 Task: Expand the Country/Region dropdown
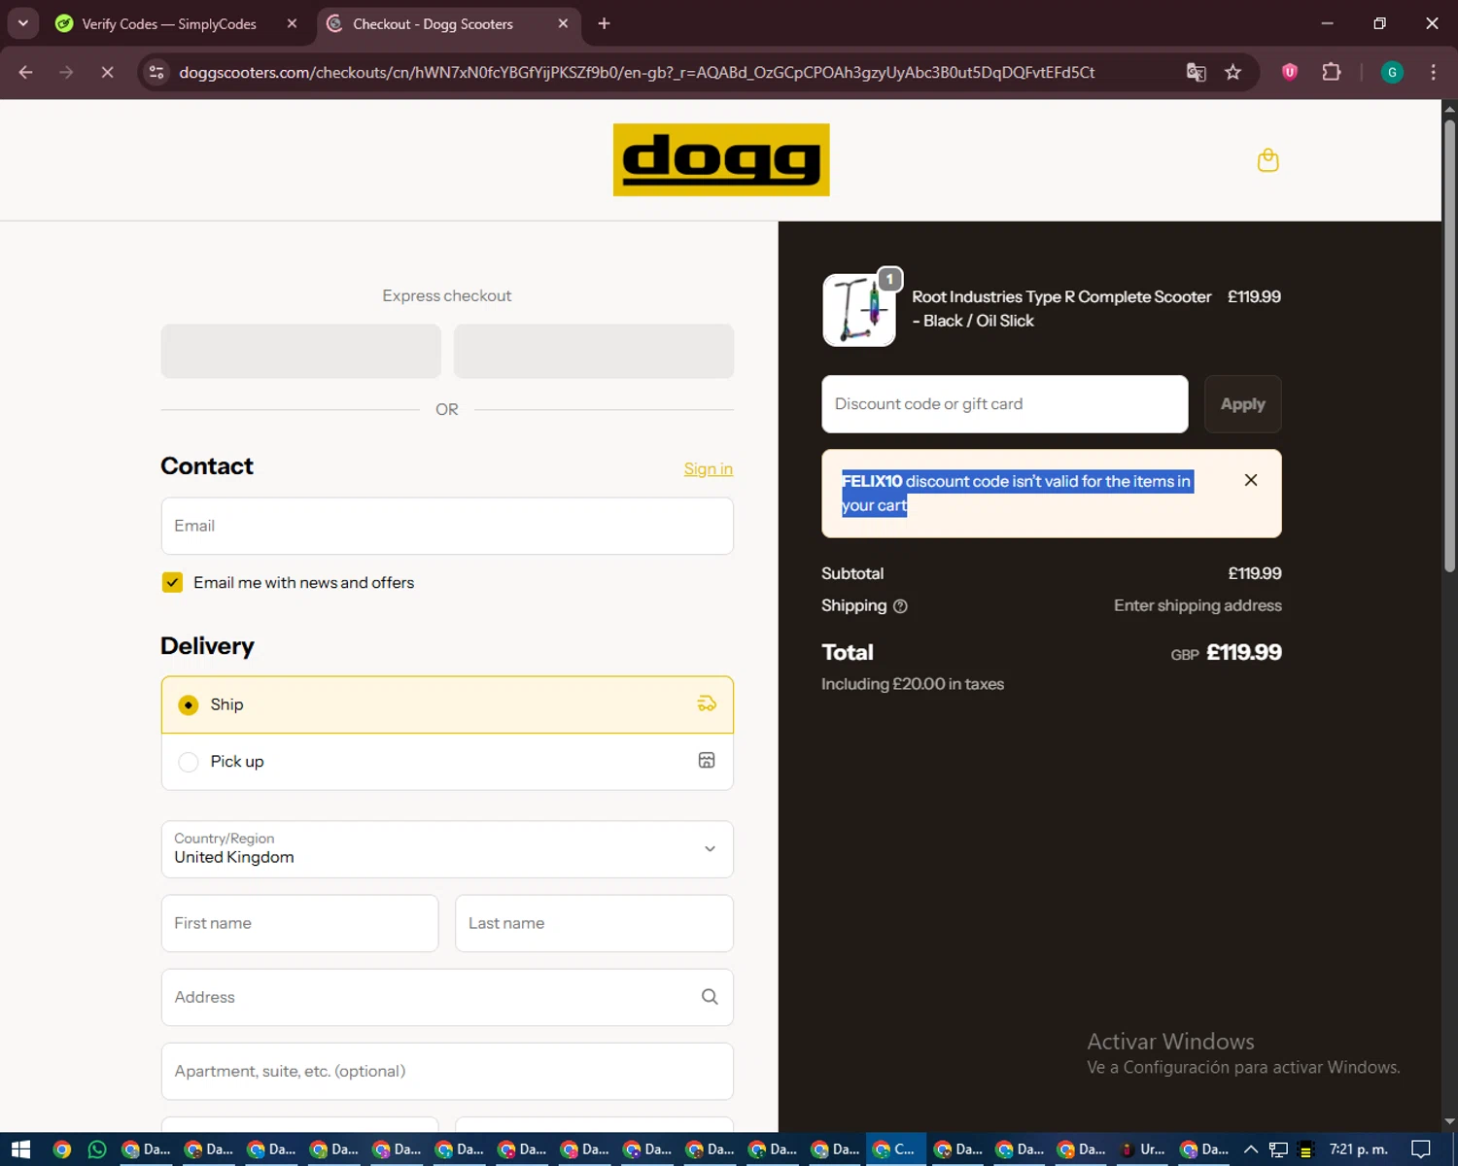(447, 849)
